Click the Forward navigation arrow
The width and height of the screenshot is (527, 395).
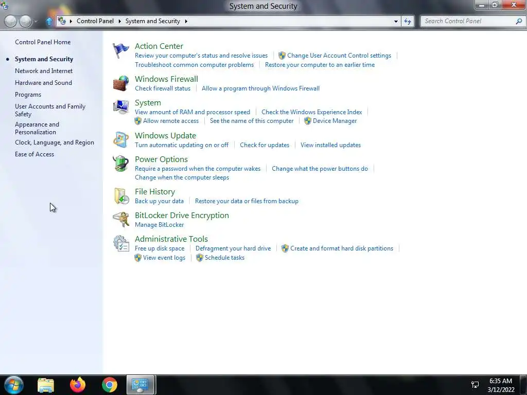pos(26,21)
